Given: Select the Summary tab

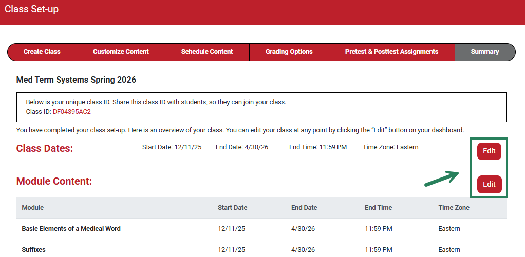Looking at the screenshot, I should coord(484,52).
